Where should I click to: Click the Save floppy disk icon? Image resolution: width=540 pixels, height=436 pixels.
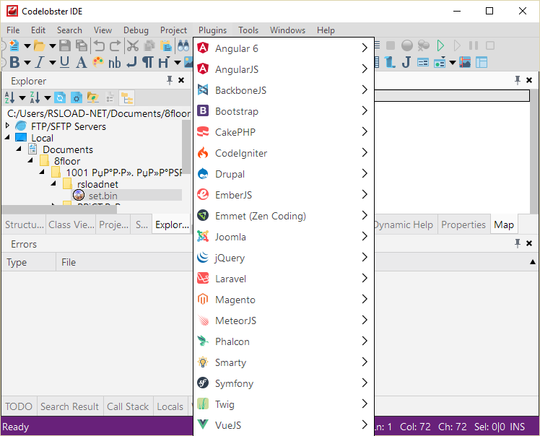tap(65, 45)
